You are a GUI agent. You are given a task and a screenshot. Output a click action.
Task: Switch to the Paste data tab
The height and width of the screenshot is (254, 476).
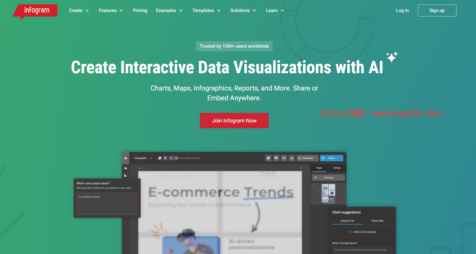tap(377, 221)
